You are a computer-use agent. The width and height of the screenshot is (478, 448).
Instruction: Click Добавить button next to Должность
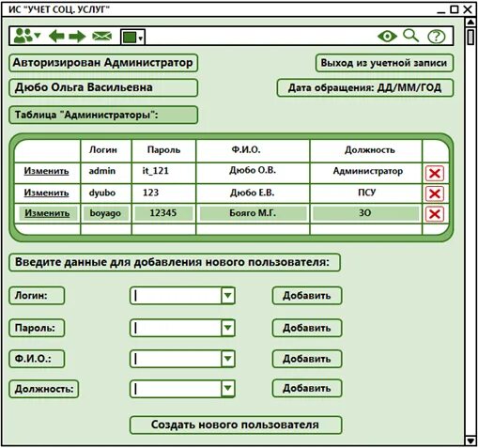coord(307,388)
